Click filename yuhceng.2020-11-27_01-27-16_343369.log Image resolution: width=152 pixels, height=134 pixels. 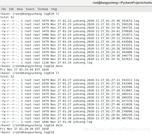(x=106, y=84)
